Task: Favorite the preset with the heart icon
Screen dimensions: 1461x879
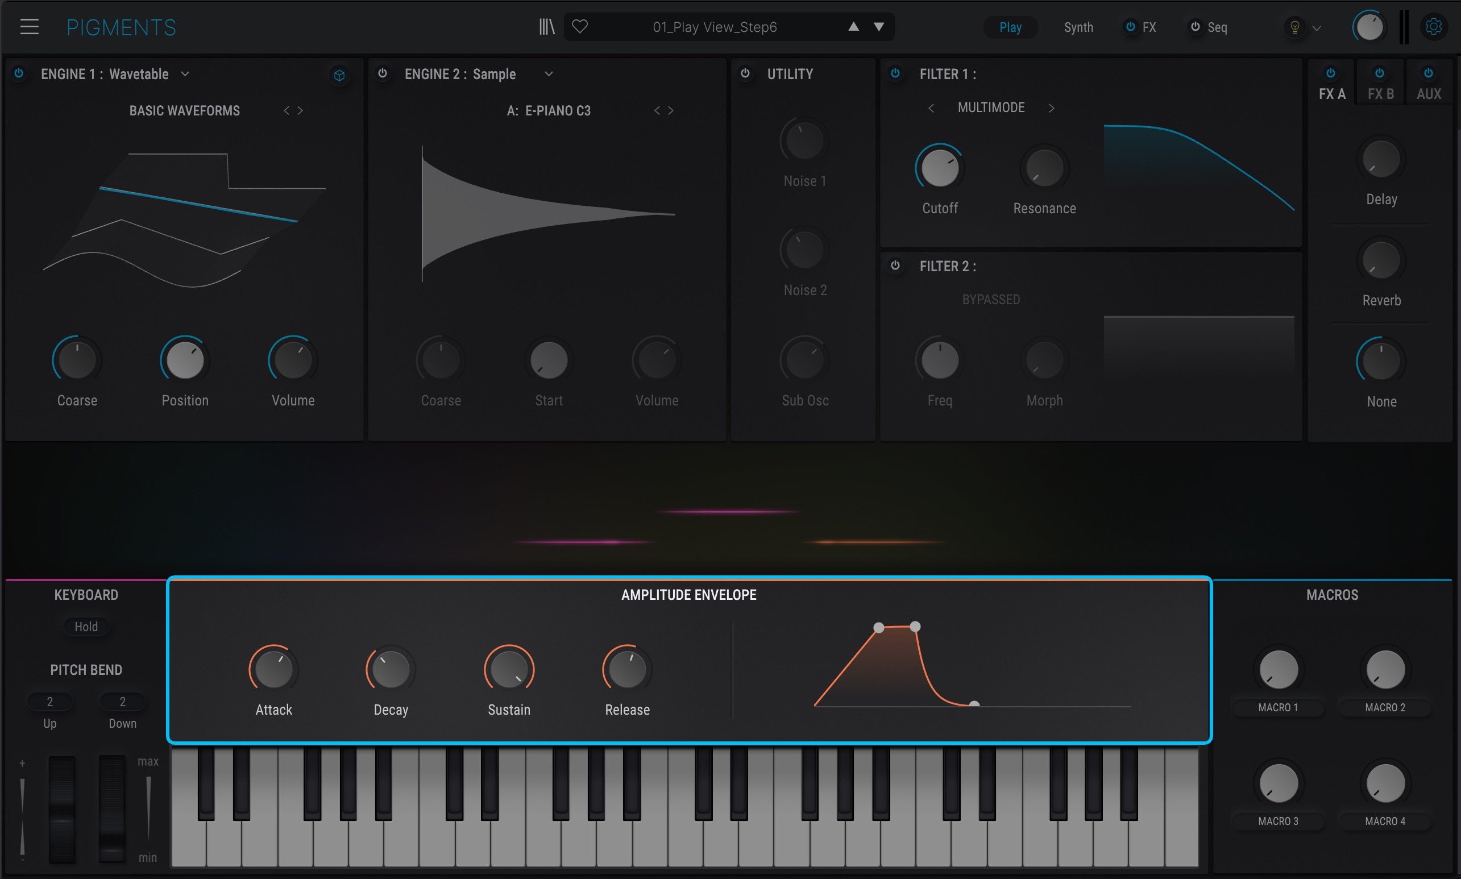Action: (580, 27)
